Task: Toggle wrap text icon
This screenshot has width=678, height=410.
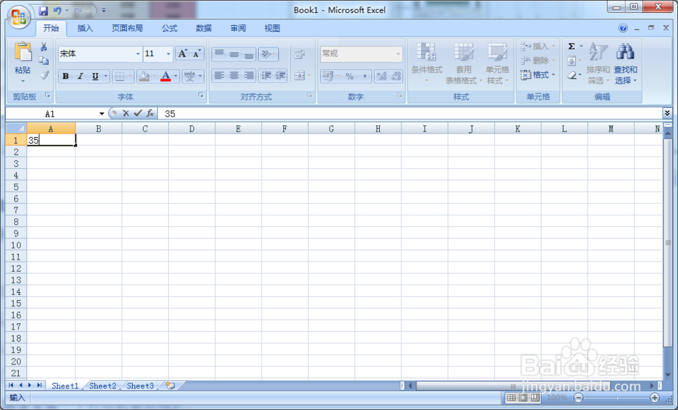Action: pos(299,54)
